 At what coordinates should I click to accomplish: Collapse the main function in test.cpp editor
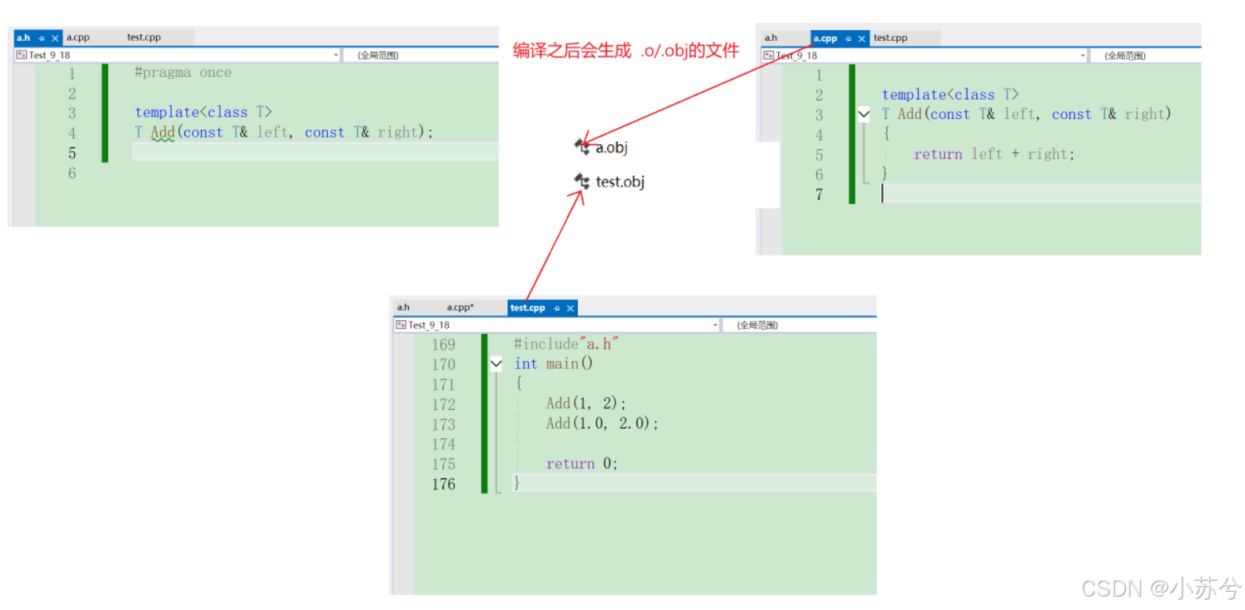point(496,364)
